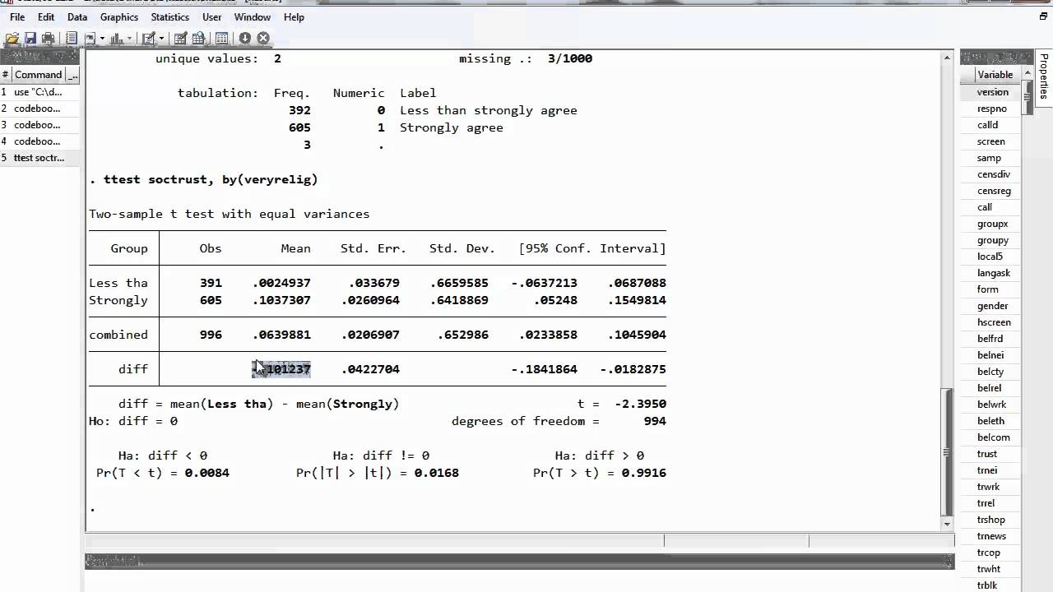
Task: Select the groupx variable
Action: coord(992,224)
